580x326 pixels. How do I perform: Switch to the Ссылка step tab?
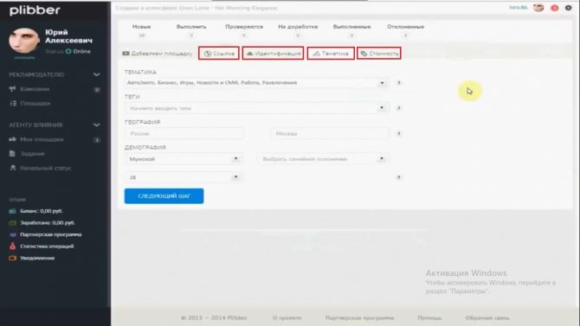click(219, 54)
